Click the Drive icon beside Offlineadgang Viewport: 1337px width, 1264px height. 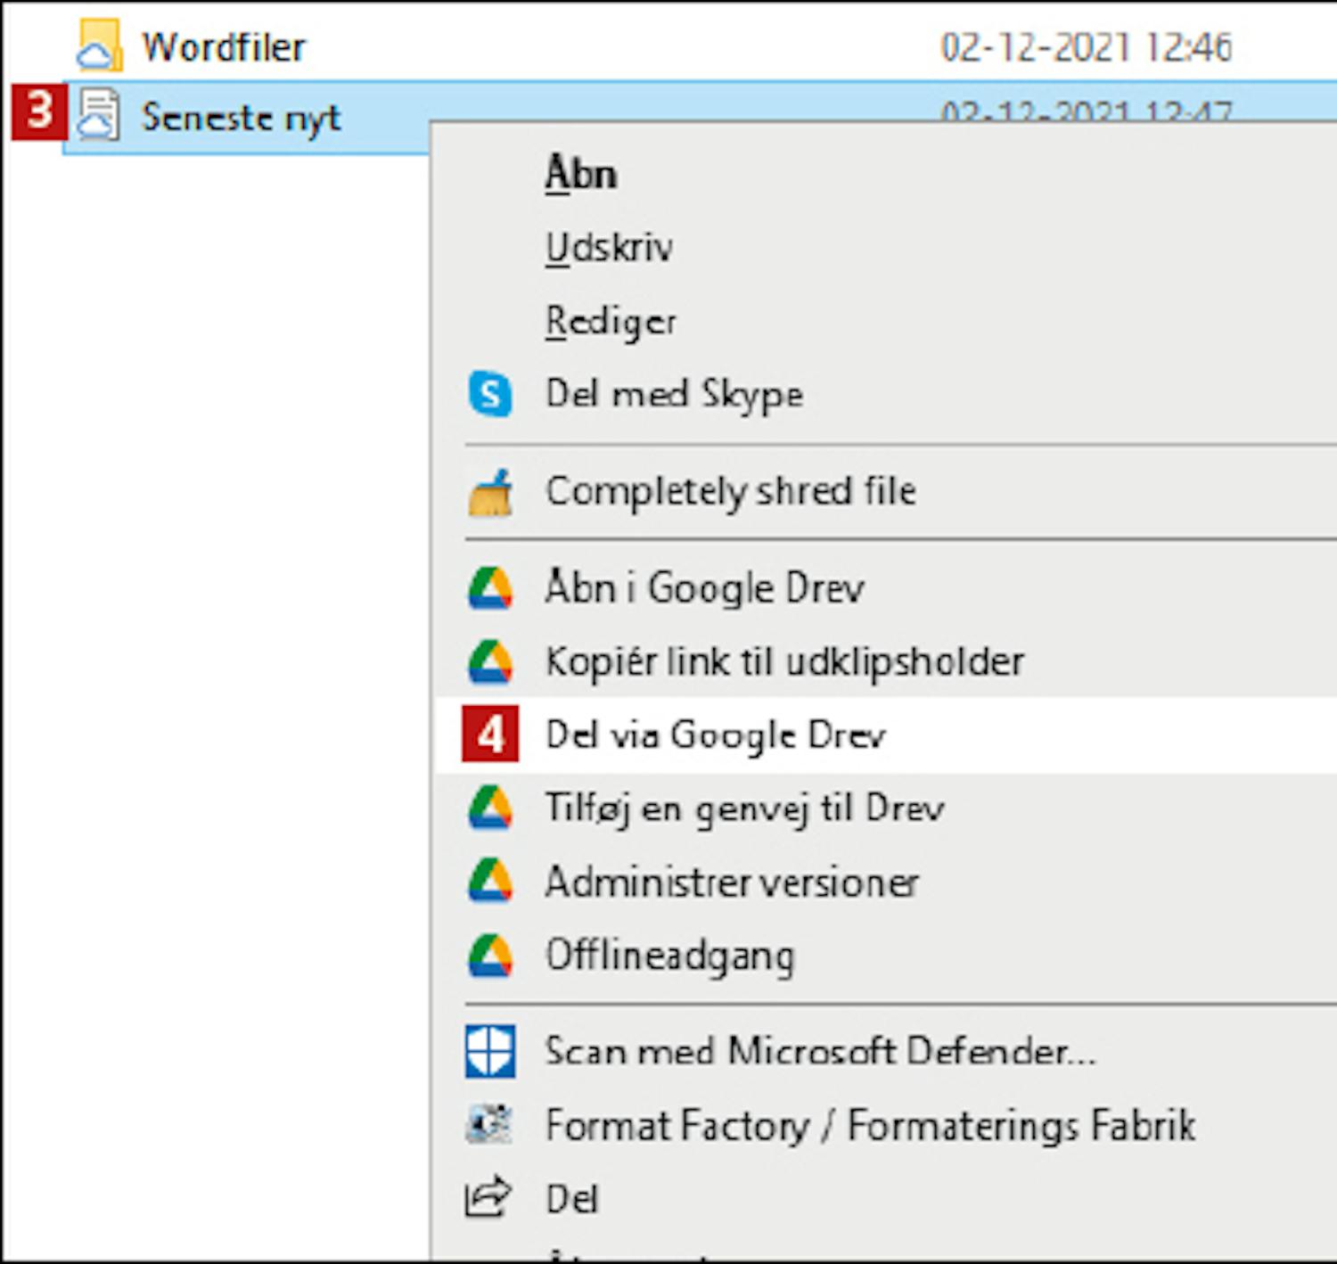click(490, 955)
